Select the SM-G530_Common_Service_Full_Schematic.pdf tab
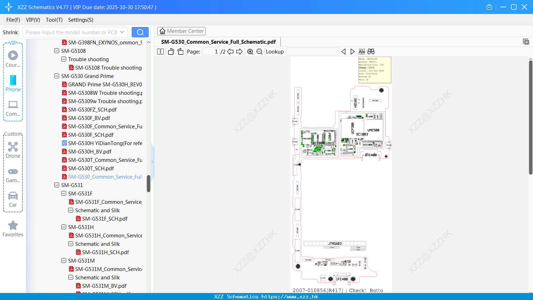The width and height of the screenshot is (533, 300). click(x=218, y=42)
